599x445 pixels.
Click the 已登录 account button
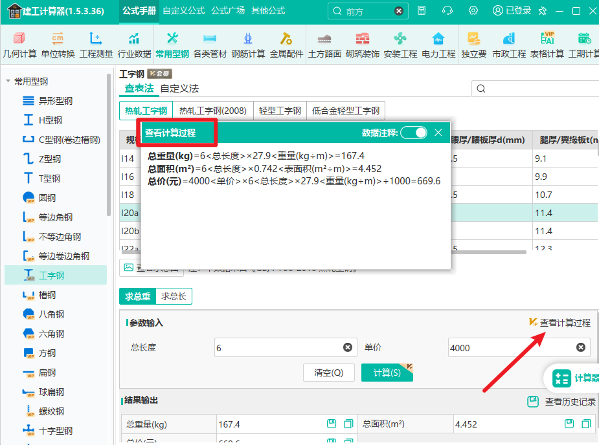[512, 11]
